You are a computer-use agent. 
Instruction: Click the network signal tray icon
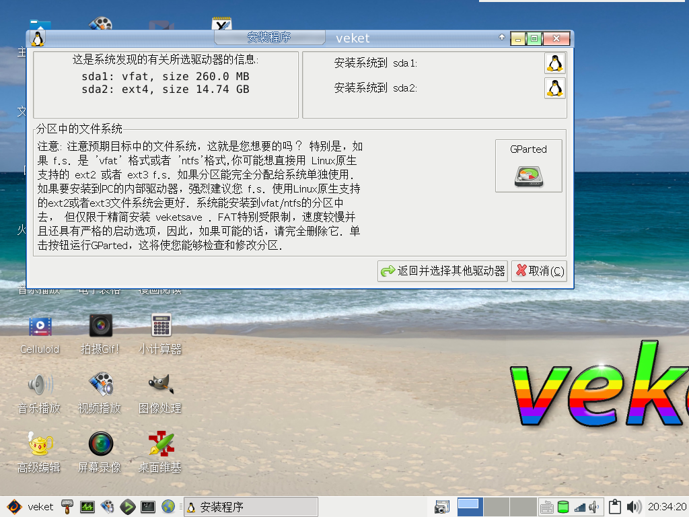tap(580, 508)
